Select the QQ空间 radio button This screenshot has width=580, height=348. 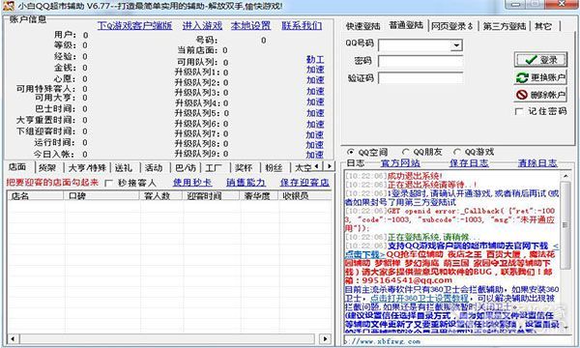(350, 152)
